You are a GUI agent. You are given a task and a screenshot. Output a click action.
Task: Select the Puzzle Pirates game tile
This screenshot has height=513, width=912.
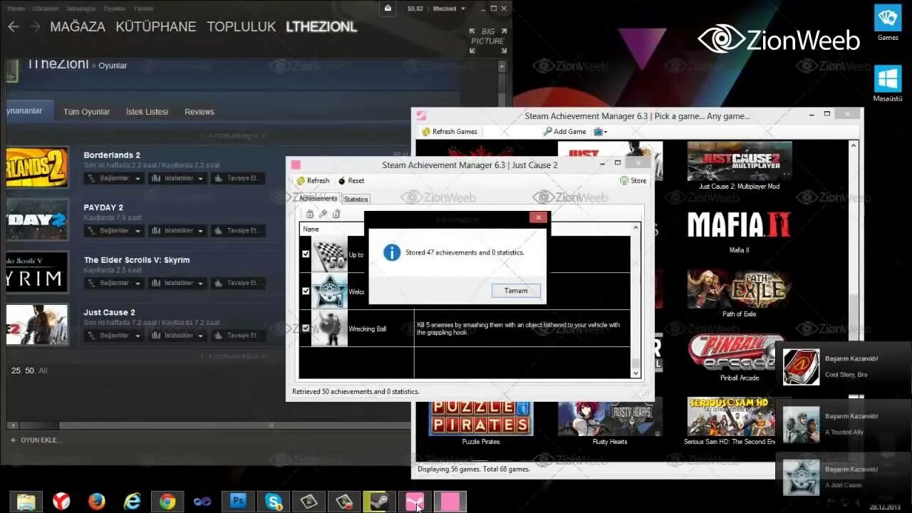click(481, 422)
